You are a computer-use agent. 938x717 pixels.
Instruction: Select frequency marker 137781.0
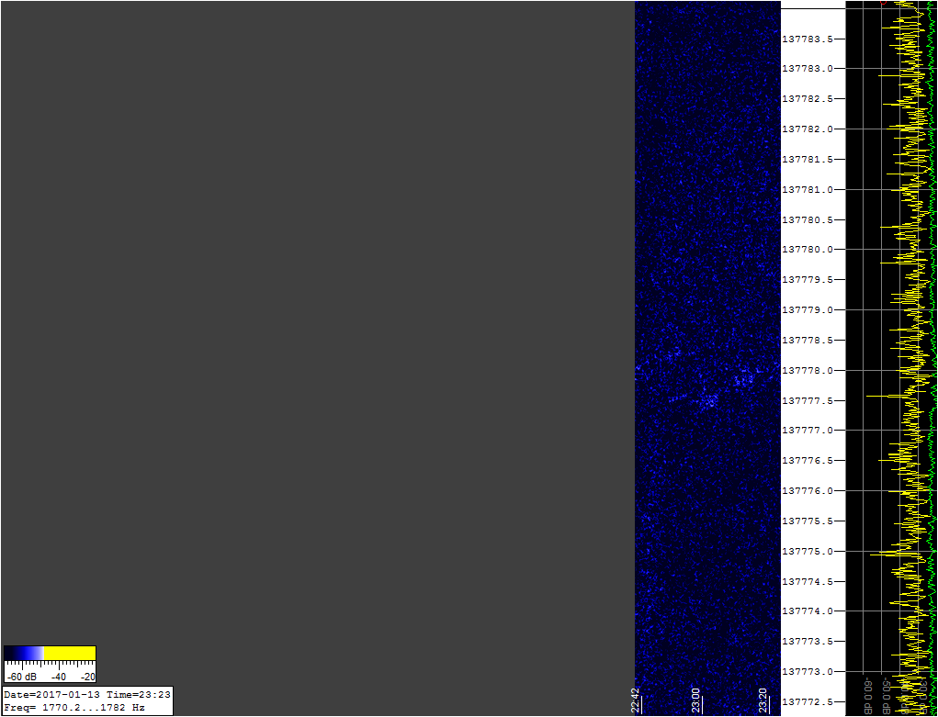(x=808, y=189)
